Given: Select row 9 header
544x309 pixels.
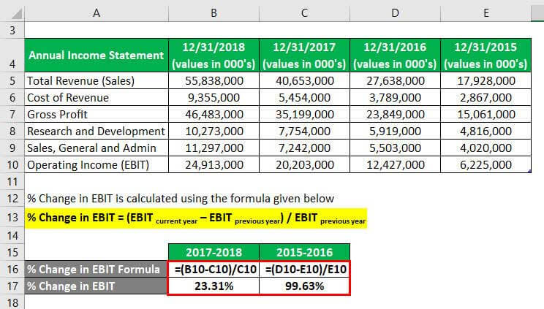Looking at the screenshot, I should click(x=12, y=148).
